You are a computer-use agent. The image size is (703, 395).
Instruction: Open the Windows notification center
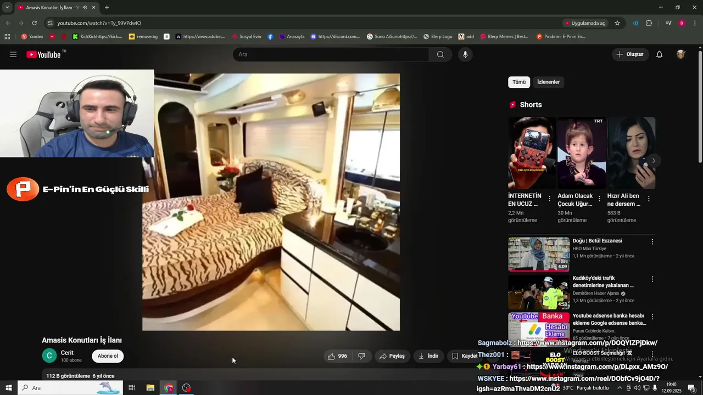(691, 388)
